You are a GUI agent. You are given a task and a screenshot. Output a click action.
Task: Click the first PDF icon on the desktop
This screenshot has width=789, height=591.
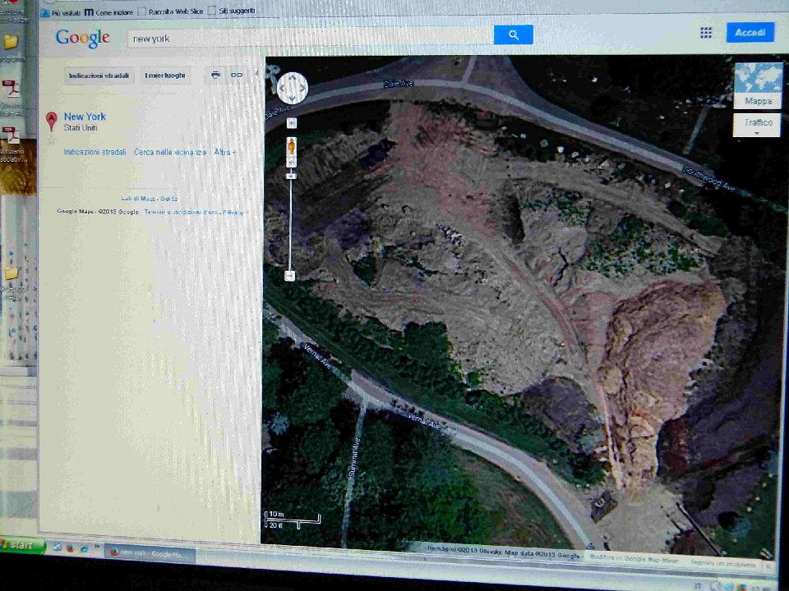point(11,89)
